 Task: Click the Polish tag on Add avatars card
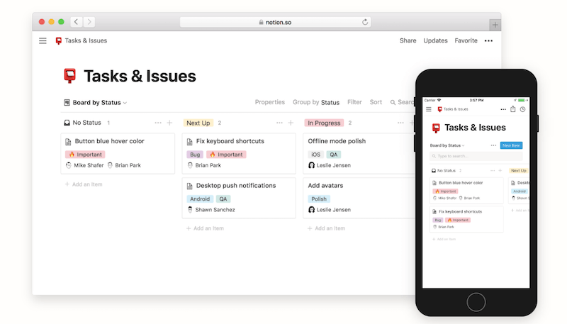(x=319, y=199)
